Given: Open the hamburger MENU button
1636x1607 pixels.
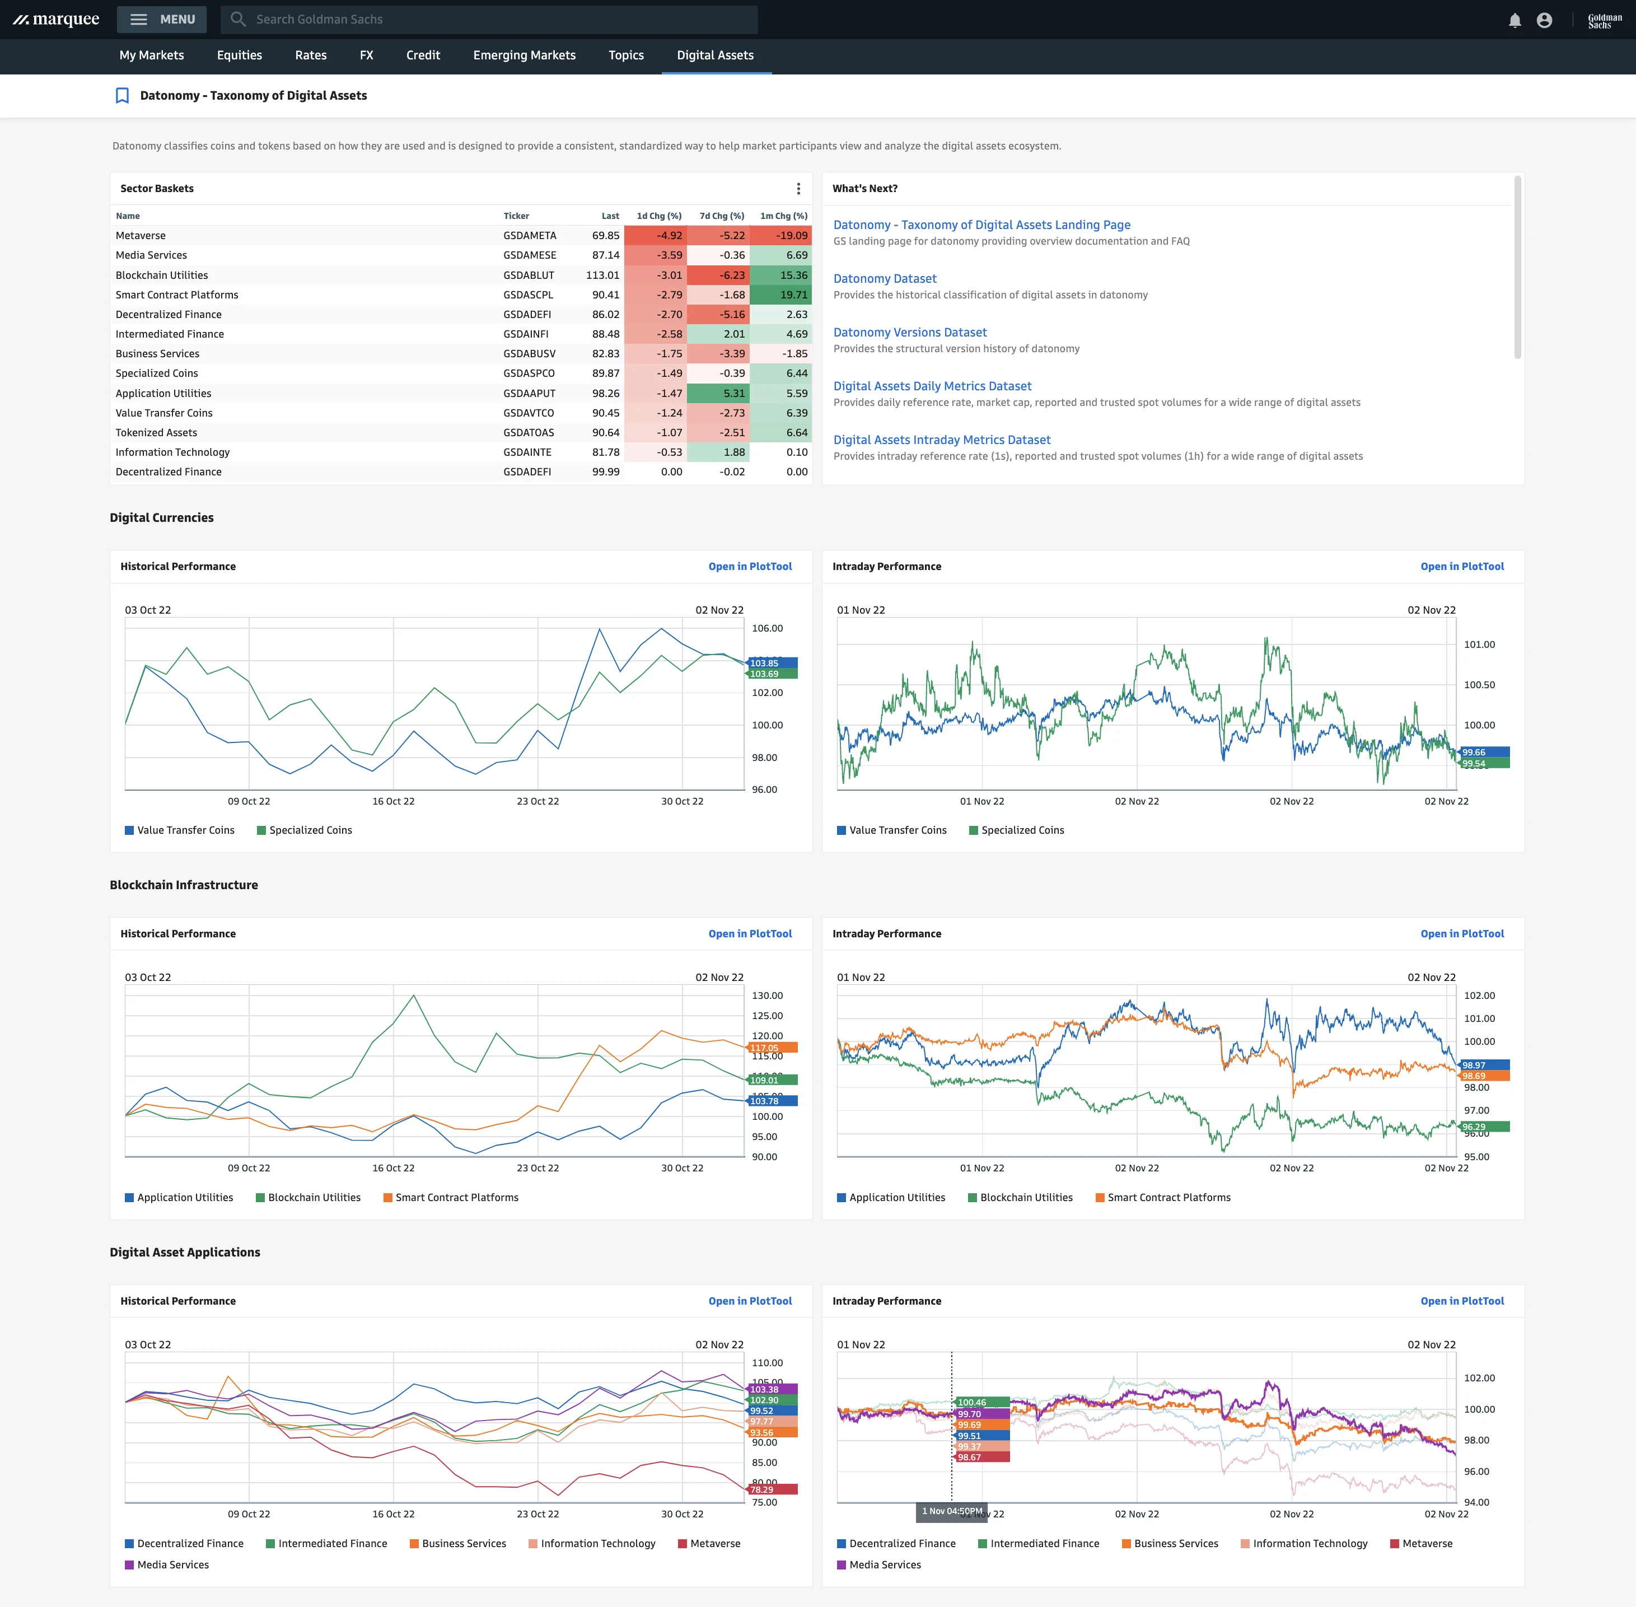Looking at the screenshot, I should (x=162, y=20).
